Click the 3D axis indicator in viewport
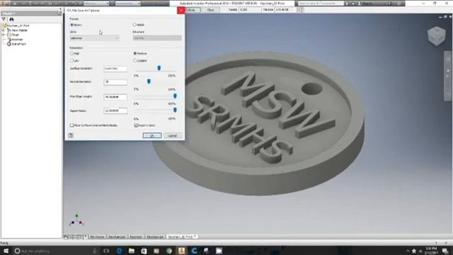The image size is (453, 255). pyautogui.click(x=76, y=220)
